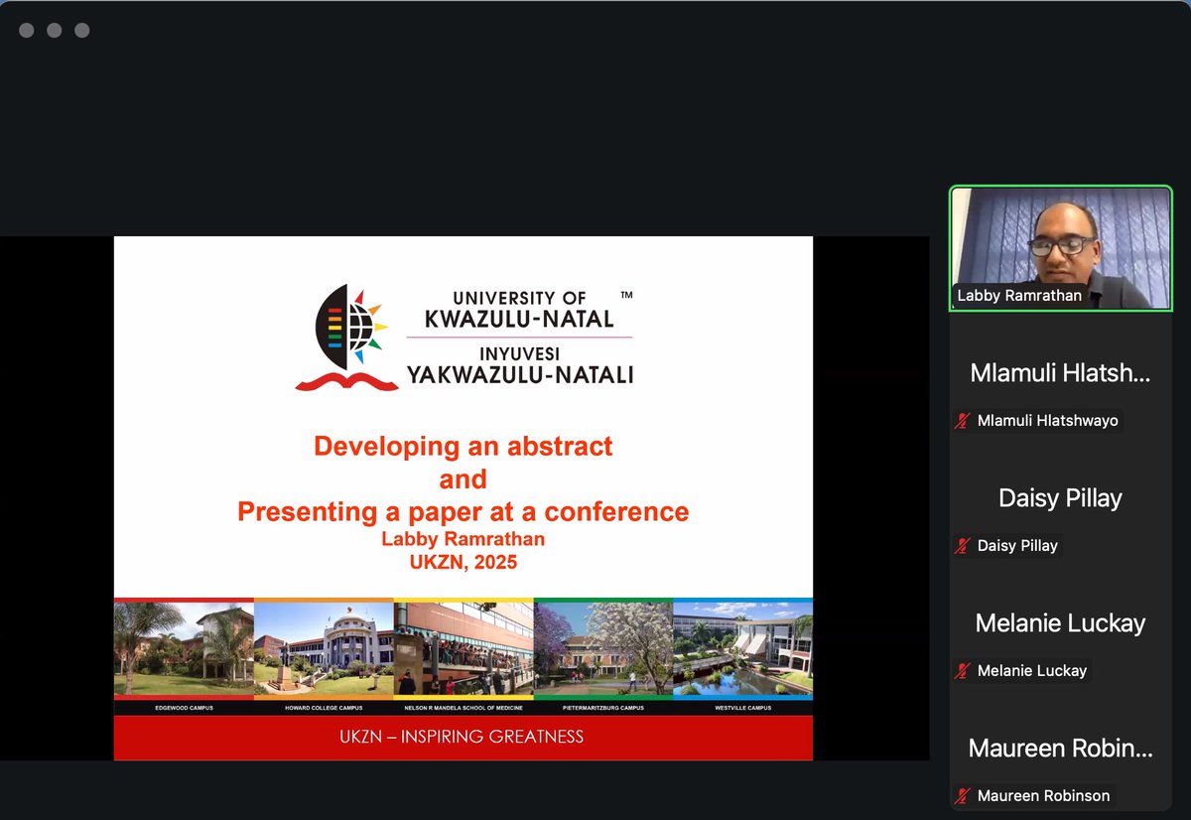This screenshot has width=1191, height=820.
Task: Click the Pietermaritzburg Campus photo
Action: [x=603, y=649]
